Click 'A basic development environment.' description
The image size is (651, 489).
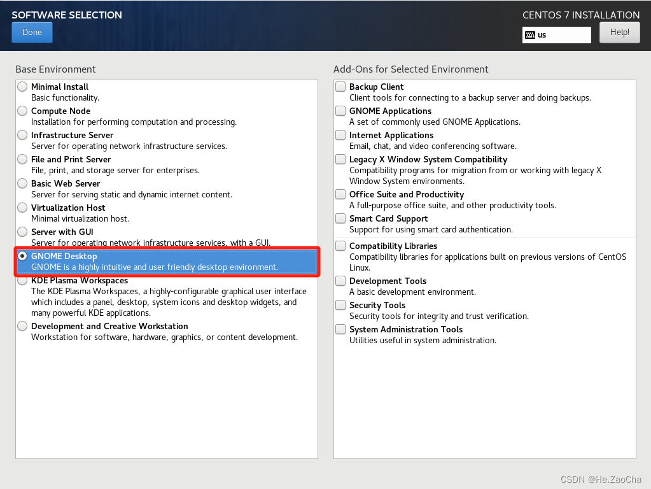[413, 292]
